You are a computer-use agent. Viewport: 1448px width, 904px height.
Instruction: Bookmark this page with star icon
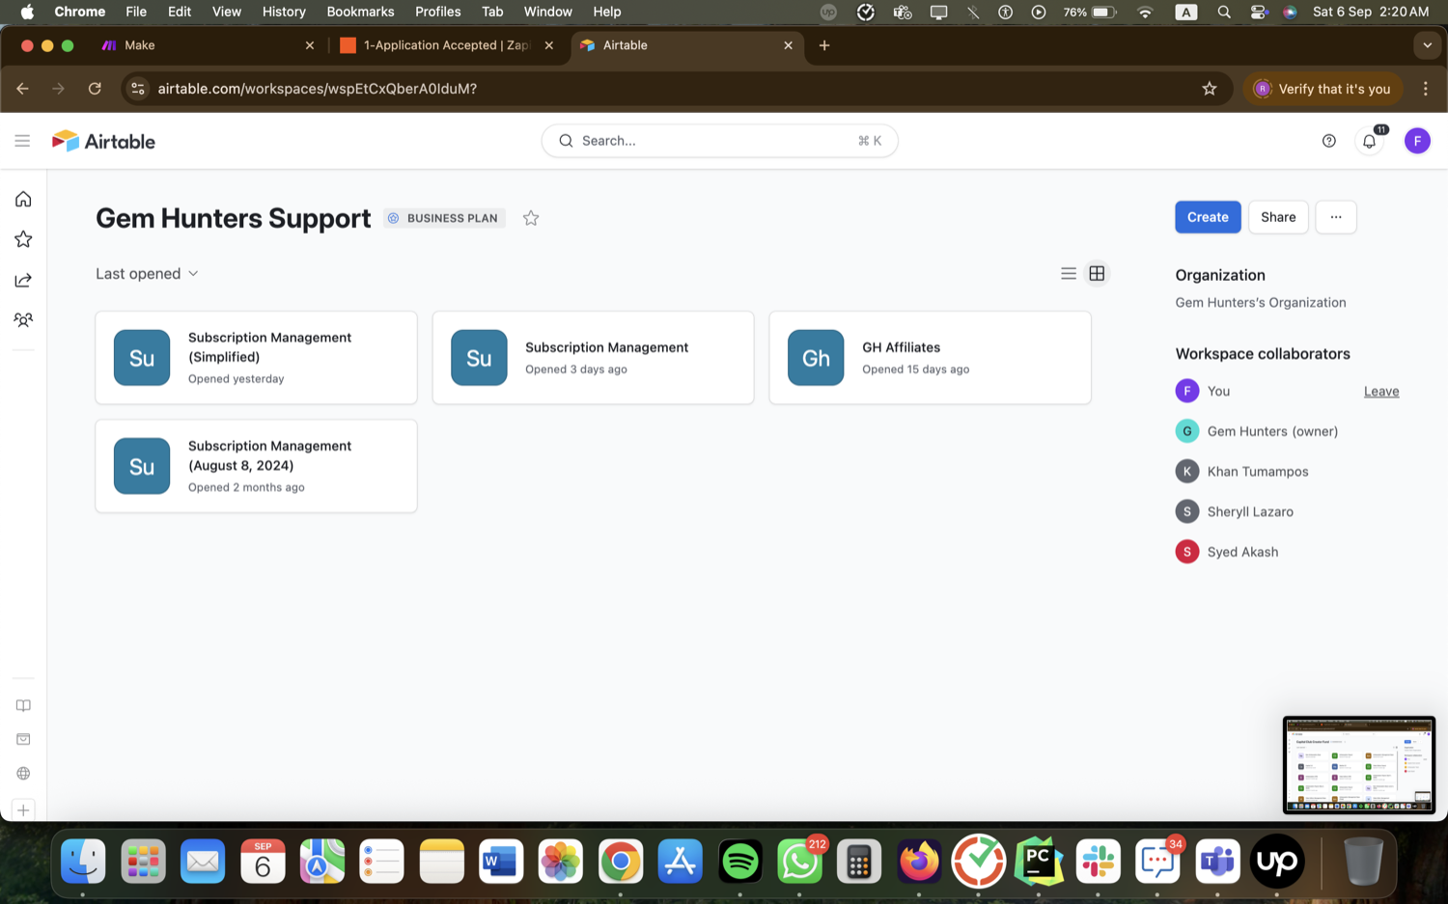coord(1209,89)
